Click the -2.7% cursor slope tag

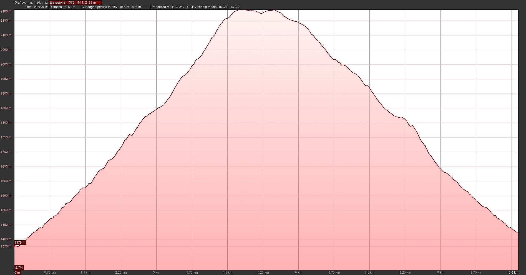19,268
